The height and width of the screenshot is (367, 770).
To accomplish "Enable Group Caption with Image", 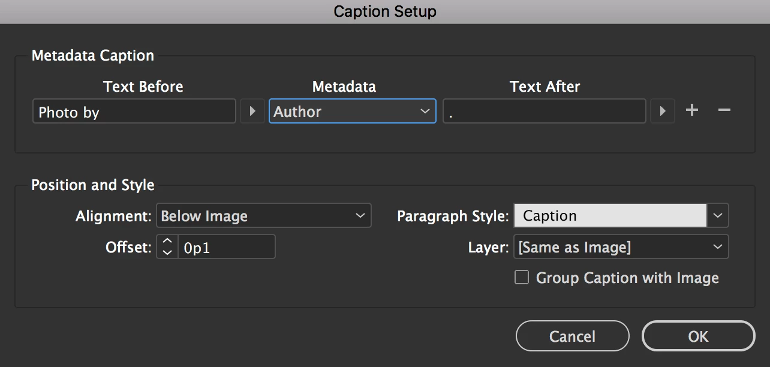I will (522, 278).
